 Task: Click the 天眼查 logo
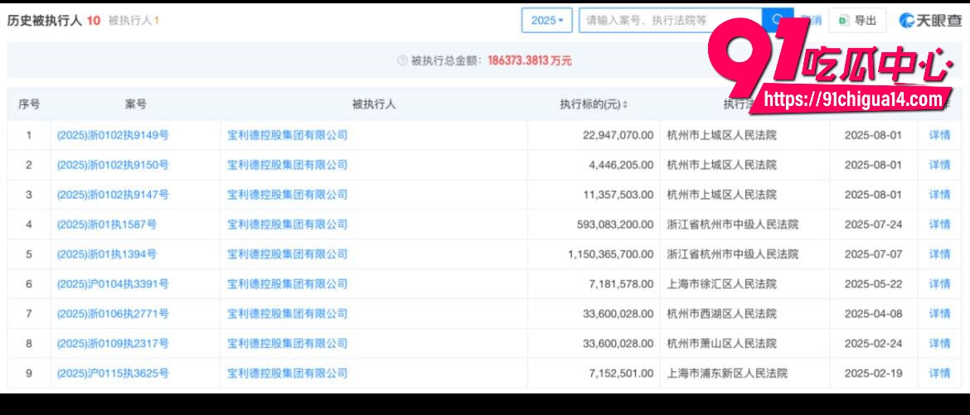929,21
